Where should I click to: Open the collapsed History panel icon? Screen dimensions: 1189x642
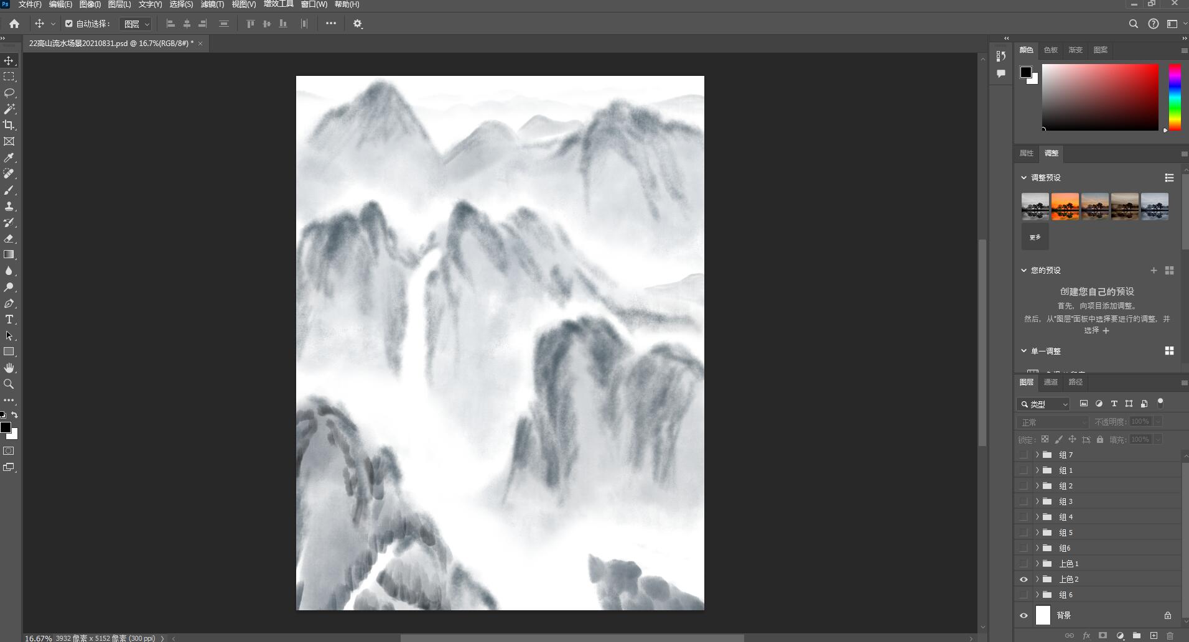[x=1000, y=56]
